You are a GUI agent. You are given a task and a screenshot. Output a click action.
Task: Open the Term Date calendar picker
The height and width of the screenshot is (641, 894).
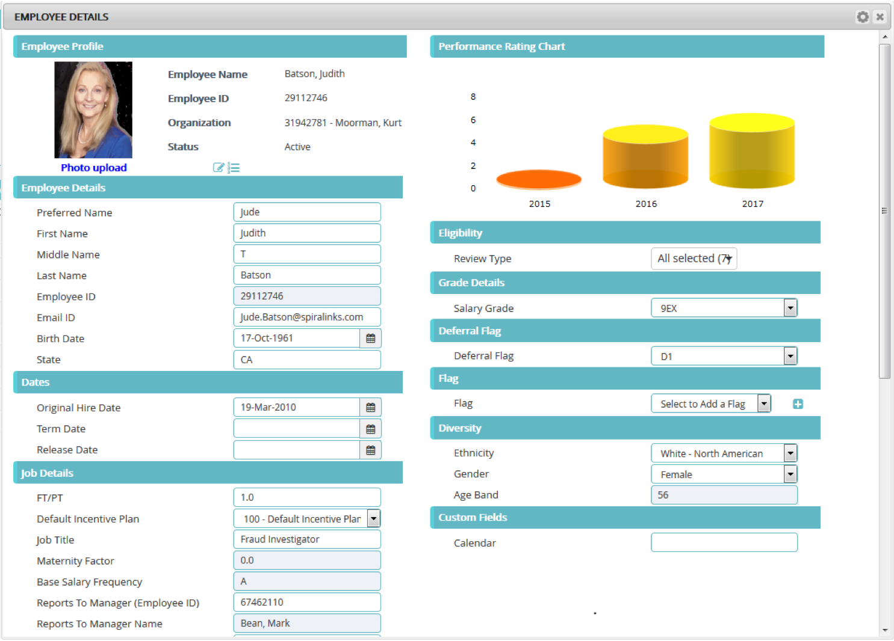pyautogui.click(x=371, y=428)
